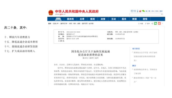Click the share icon
The image size is (172, 98).
coord(152,23)
